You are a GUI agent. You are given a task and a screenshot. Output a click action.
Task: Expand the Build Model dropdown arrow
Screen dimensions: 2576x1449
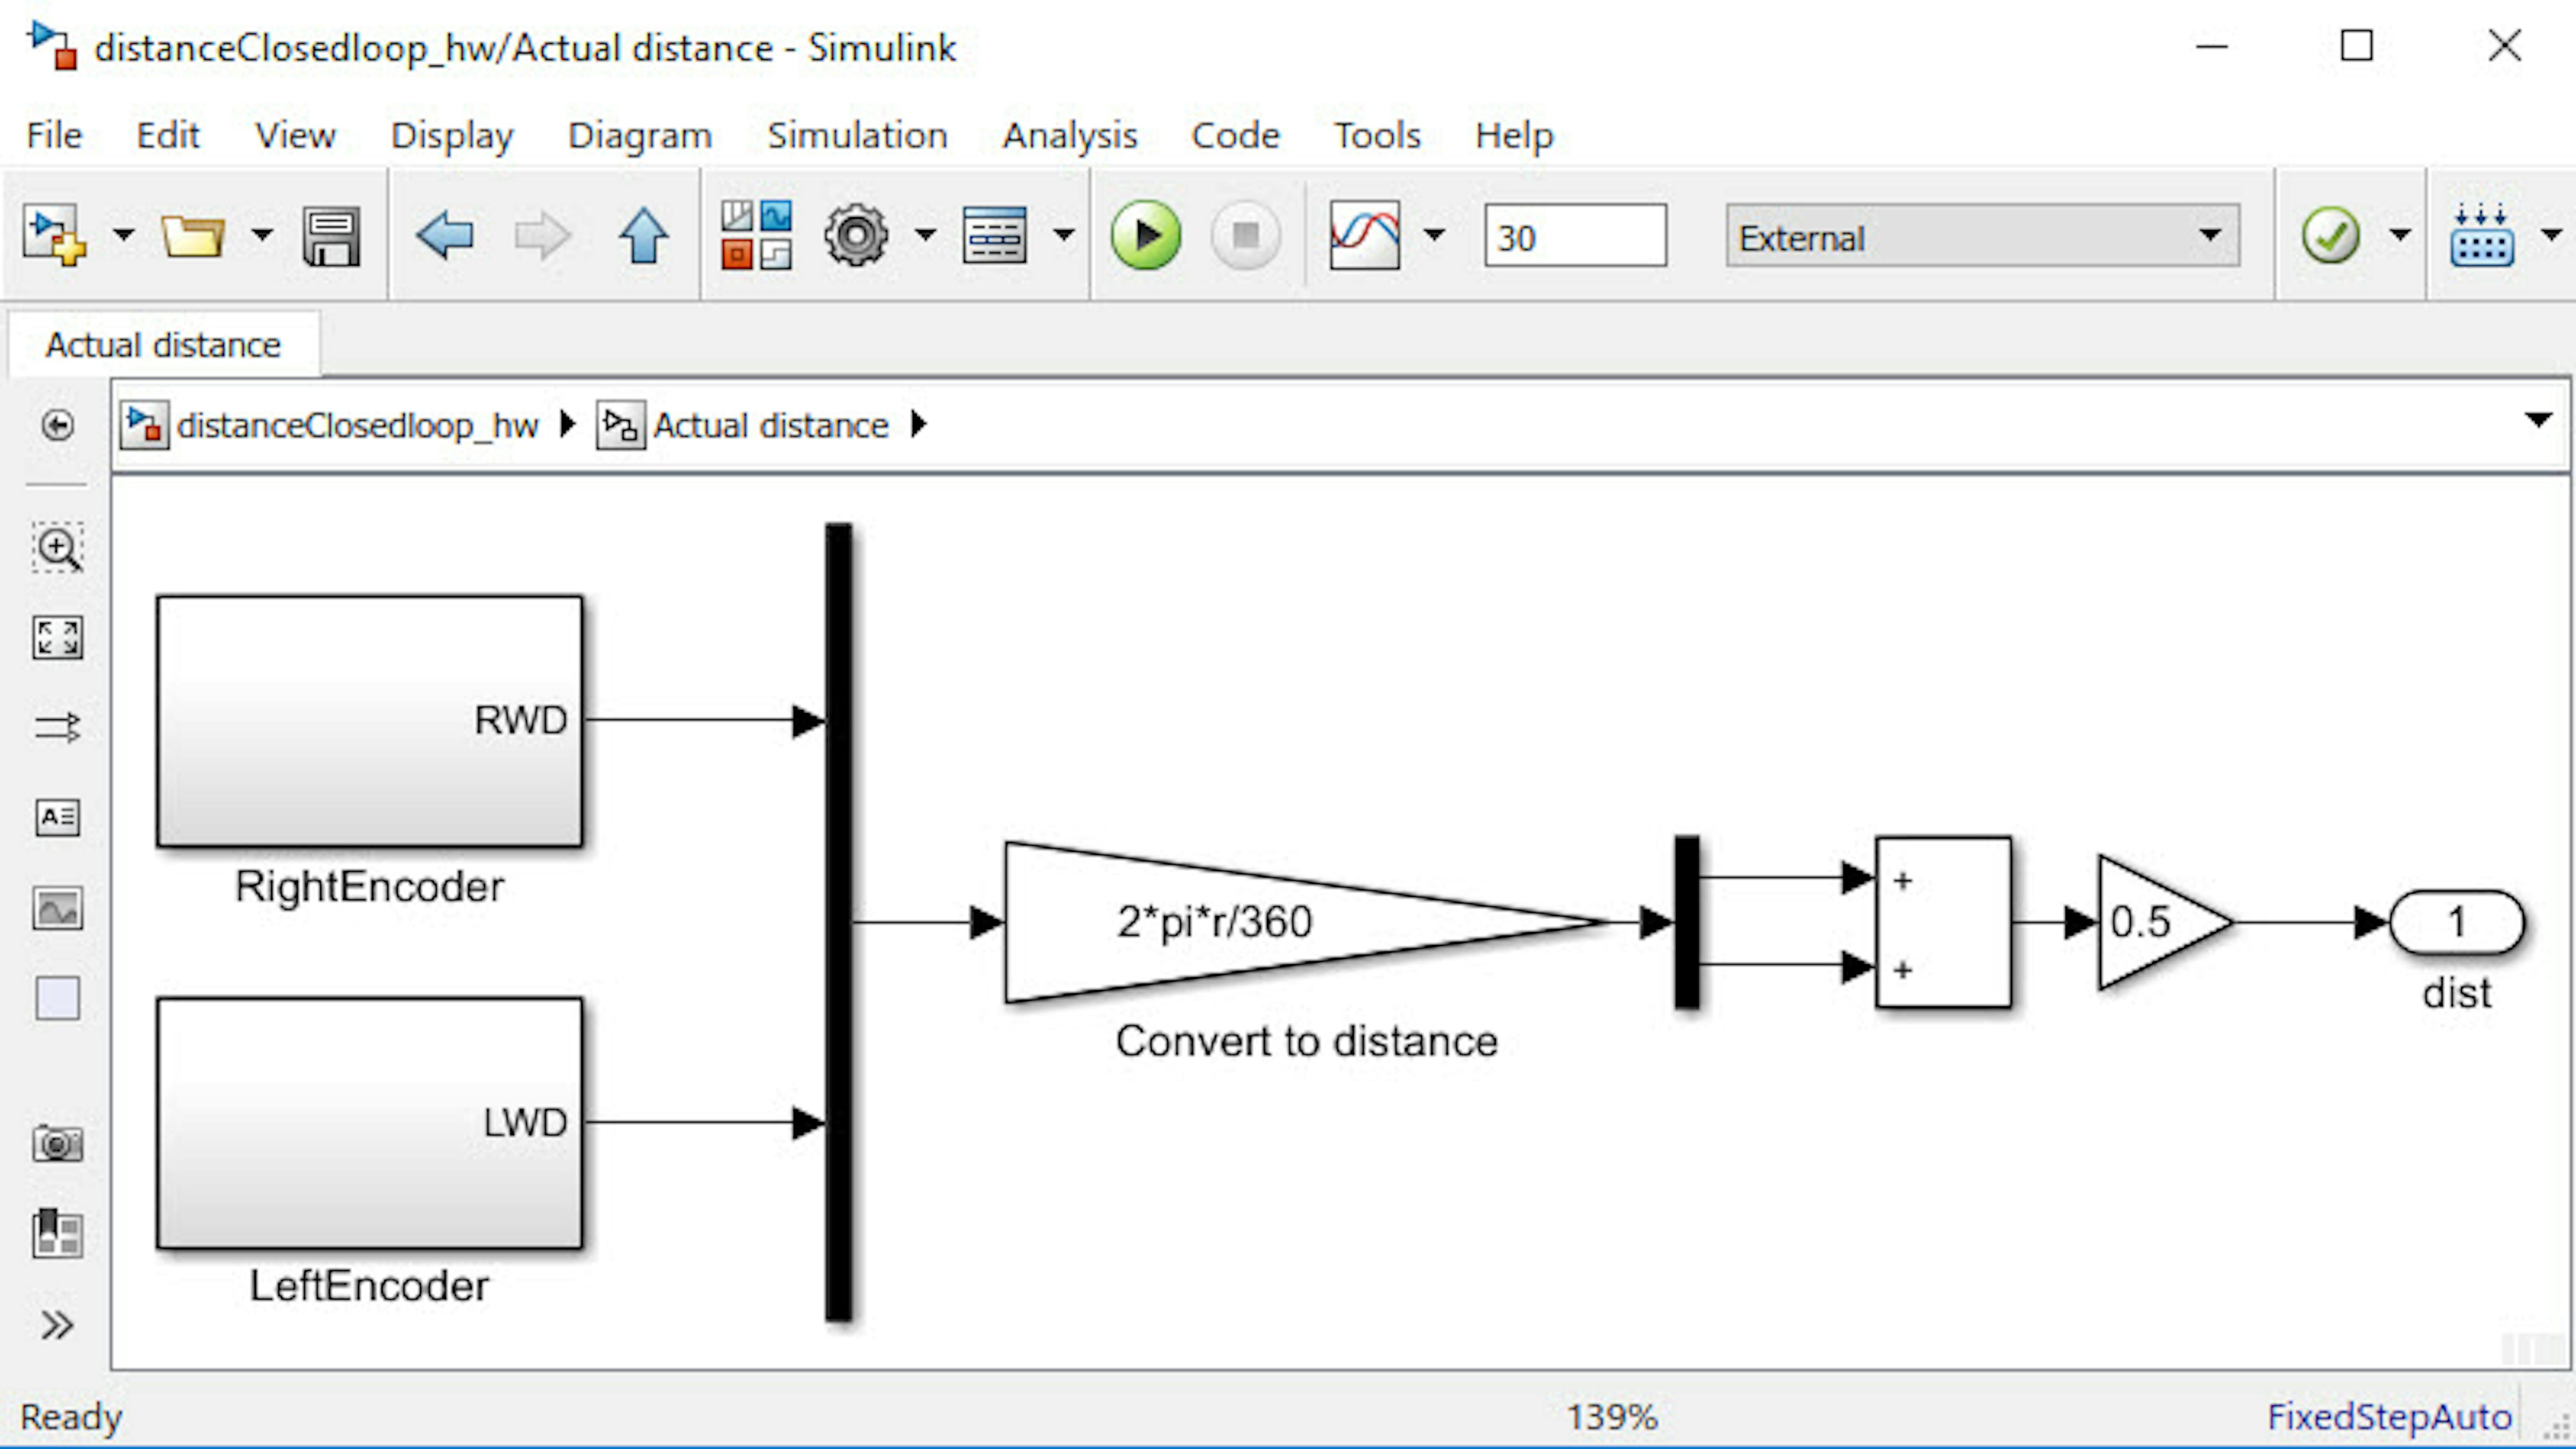tap(2551, 236)
